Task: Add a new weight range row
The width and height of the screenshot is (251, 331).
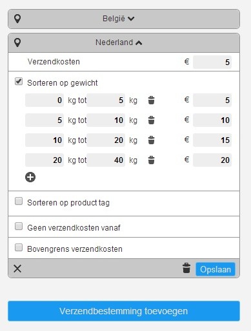Action: (30, 177)
